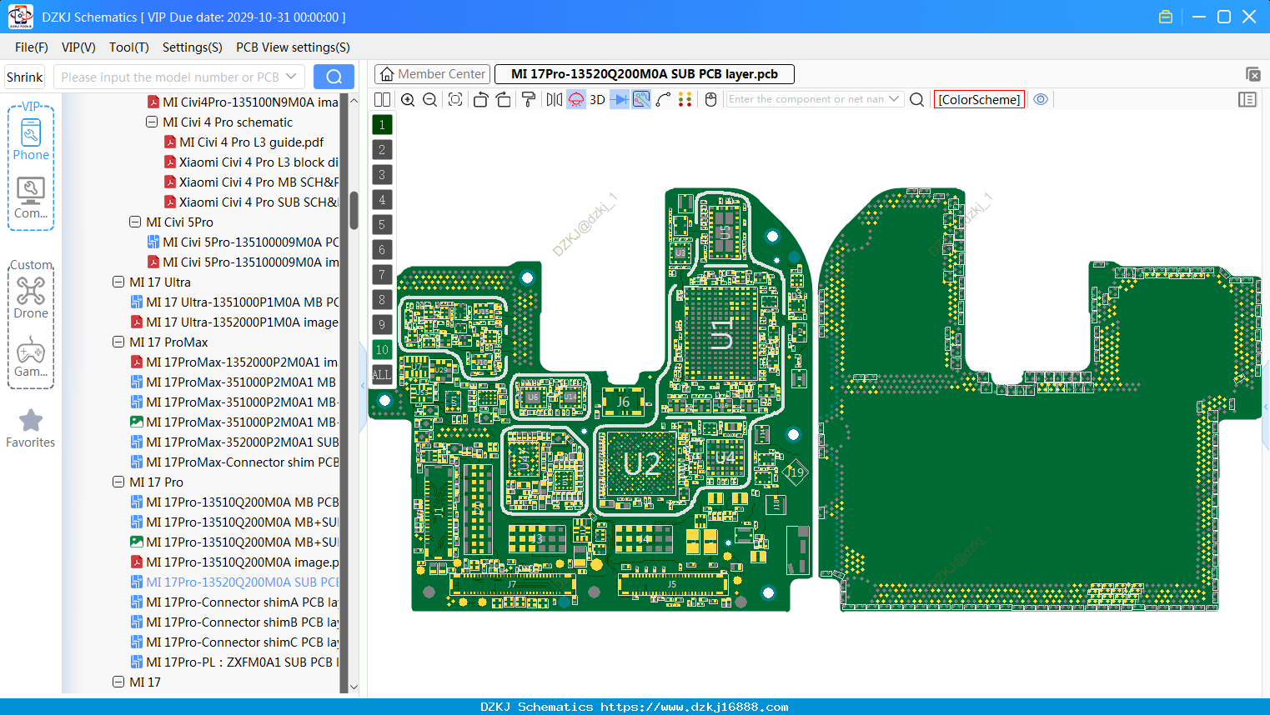
Task: Select connector J6 on the board
Action: click(624, 401)
